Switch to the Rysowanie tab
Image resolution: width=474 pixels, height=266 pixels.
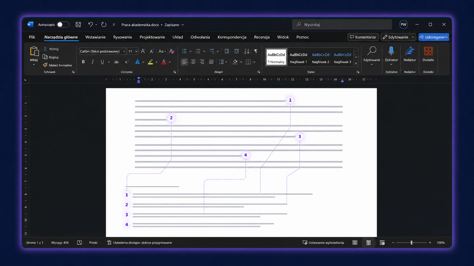[x=122, y=37]
